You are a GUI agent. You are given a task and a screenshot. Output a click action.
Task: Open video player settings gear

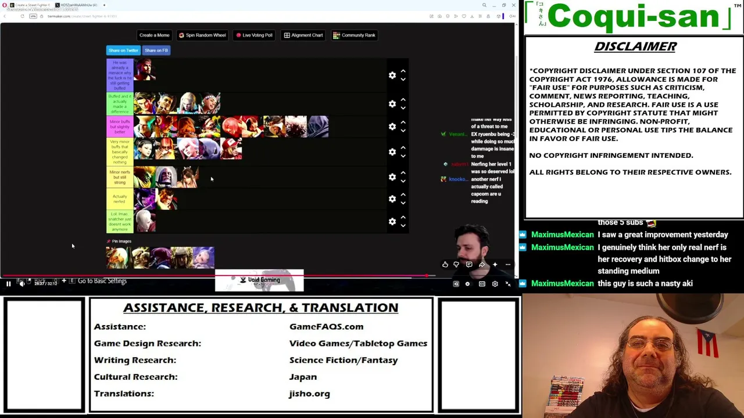[x=495, y=284]
